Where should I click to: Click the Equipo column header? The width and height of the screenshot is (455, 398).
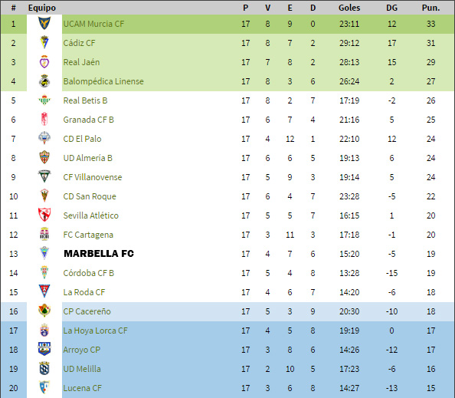(42, 8)
